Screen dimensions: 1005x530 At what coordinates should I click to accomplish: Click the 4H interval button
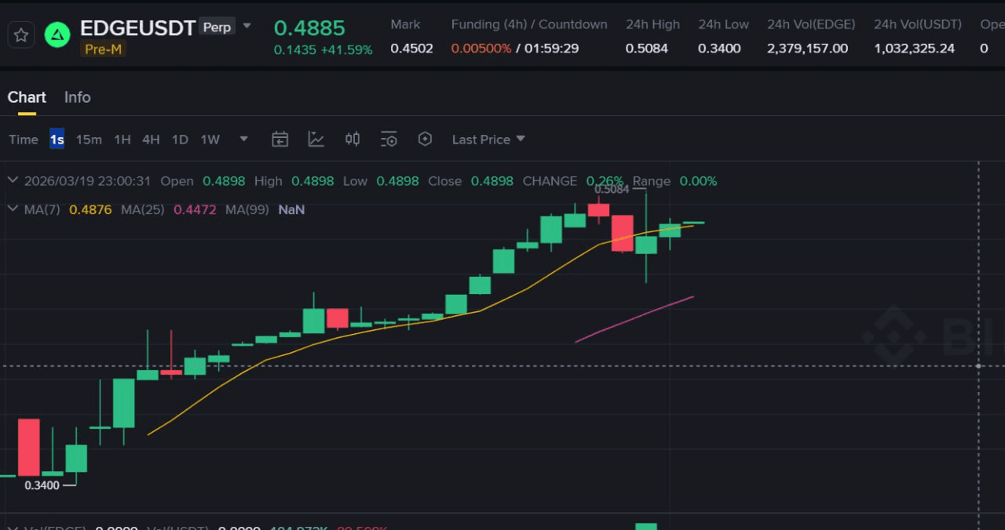point(151,140)
